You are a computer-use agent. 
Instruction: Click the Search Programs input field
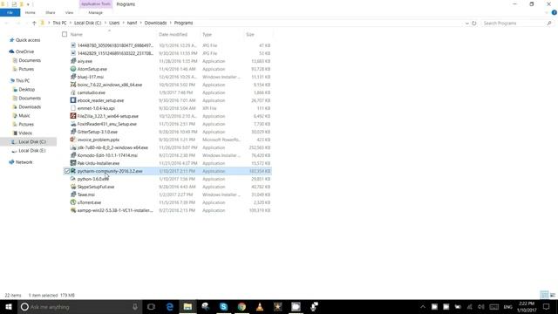pyautogui.click(x=514, y=24)
